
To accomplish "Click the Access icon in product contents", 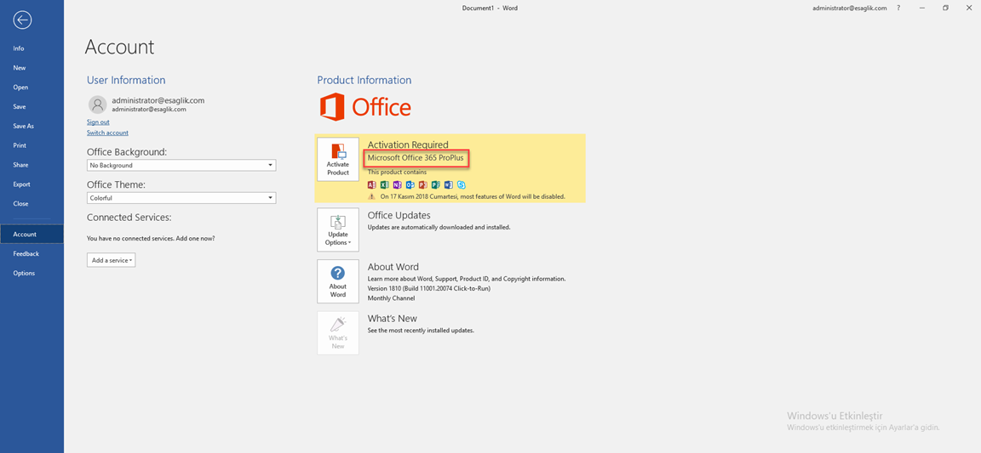I will (x=371, y=185).
